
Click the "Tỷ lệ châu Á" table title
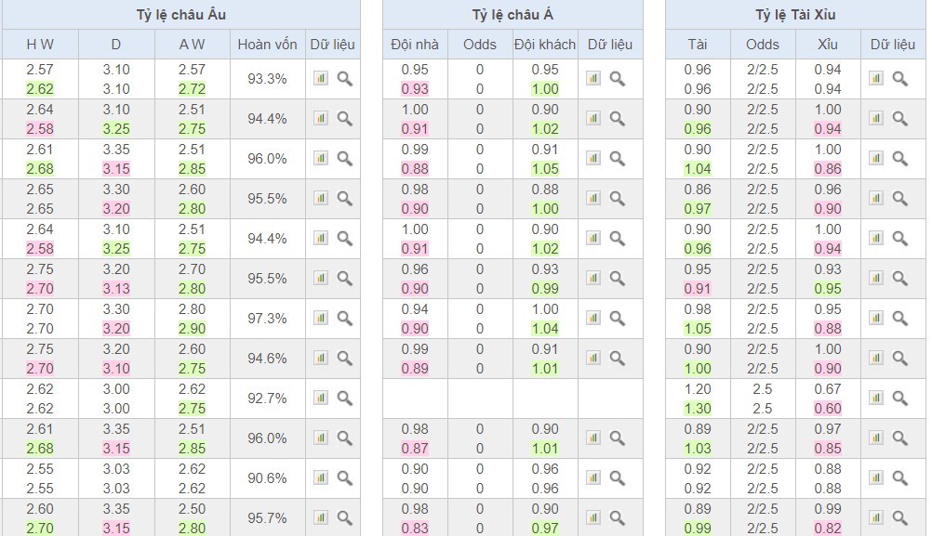(x=513, y=15)
